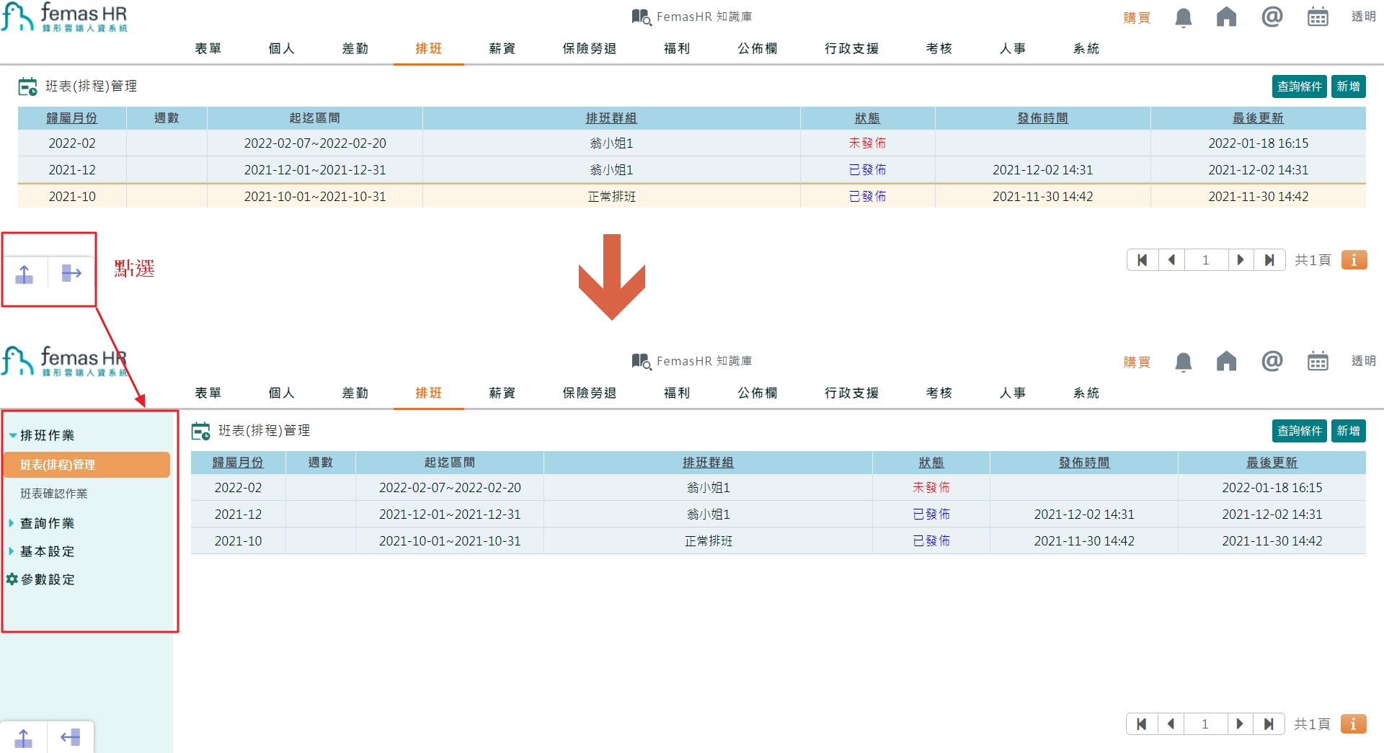Click the gear icon beside 參數設定
This screenshot has width=1384, height=753.
[x=11, y=579]
